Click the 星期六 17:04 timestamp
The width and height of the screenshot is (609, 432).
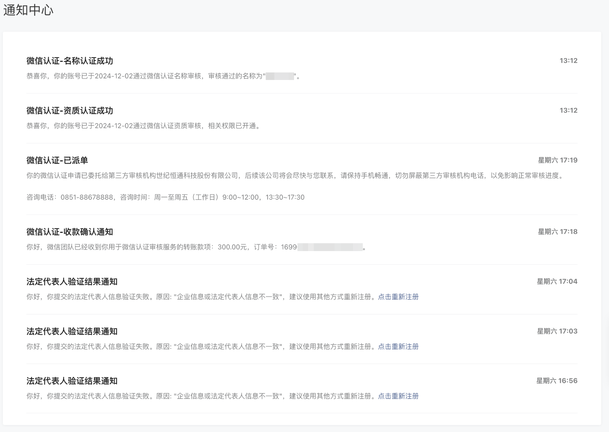pos(557,282)
